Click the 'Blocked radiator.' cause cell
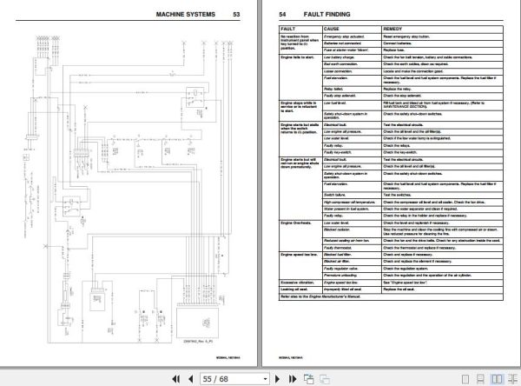This screenshot has height=386, width=521. 352,232
